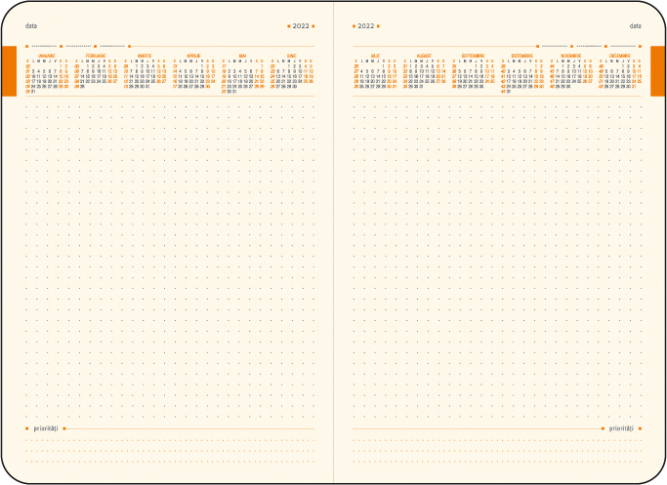Click the orange tab on the right page edge
Image resolution: width=667 pixels, height=485 pixels.
657,70
